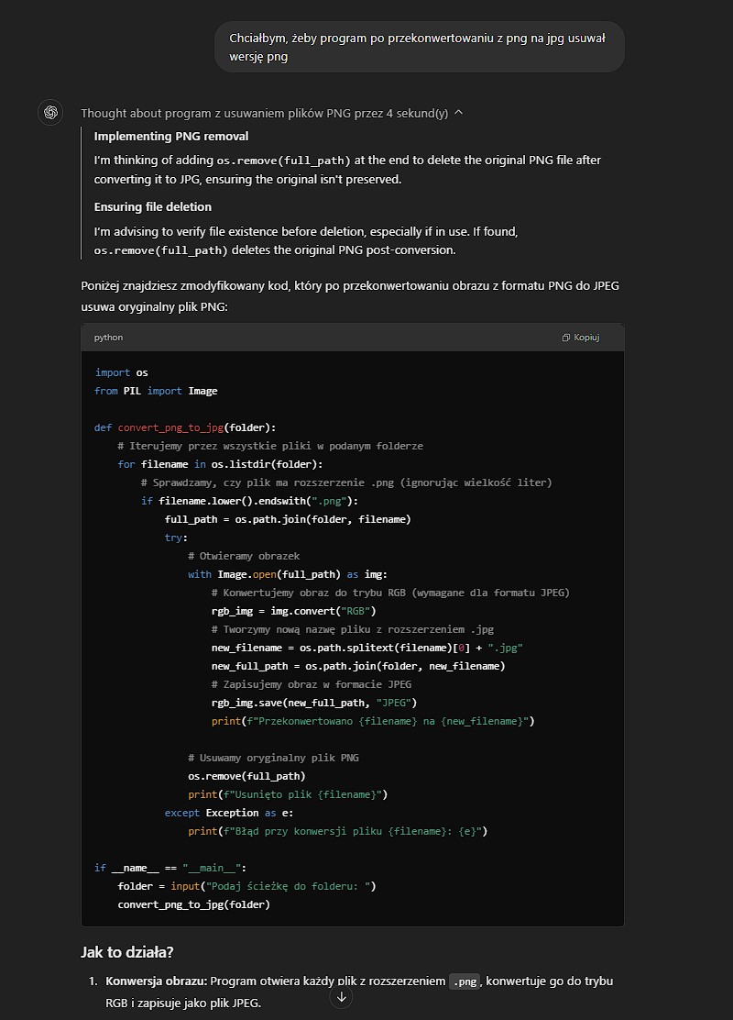Click the 'python' language label of code block
The height and width of the screenshot is (1020, 733).
[x=108, y=337]
